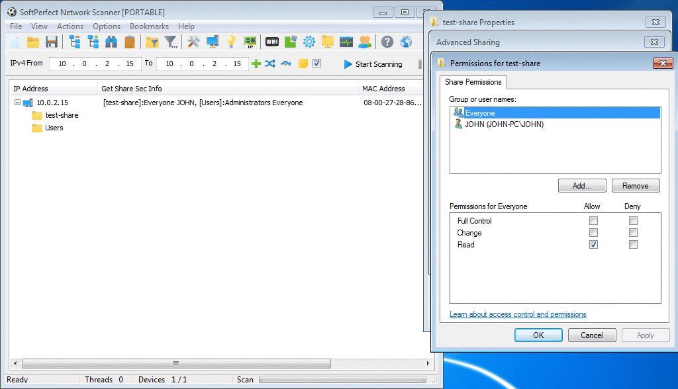Click the Add... button
The image size is (678, 389).
(x=582, y=186)
